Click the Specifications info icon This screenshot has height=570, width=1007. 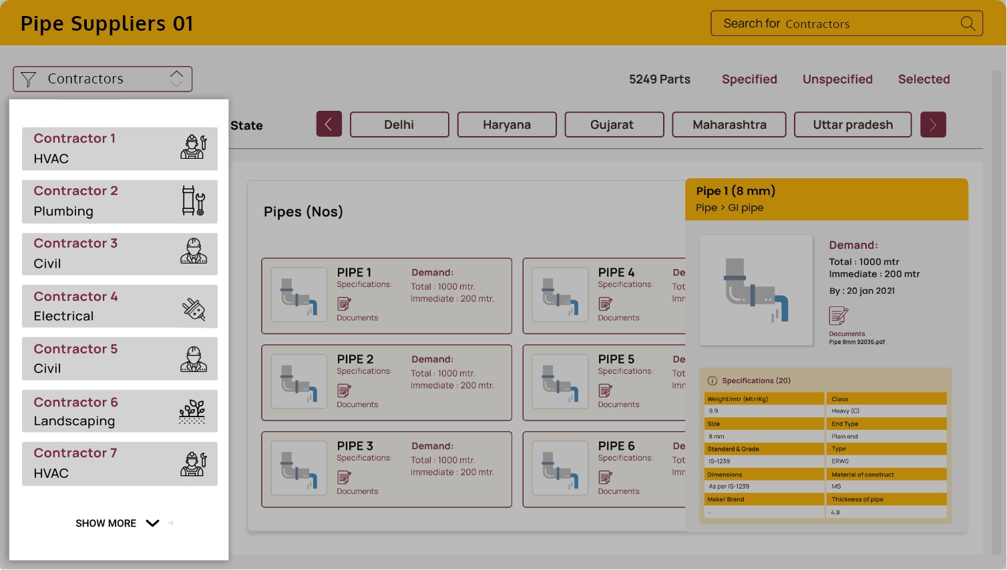712,381
